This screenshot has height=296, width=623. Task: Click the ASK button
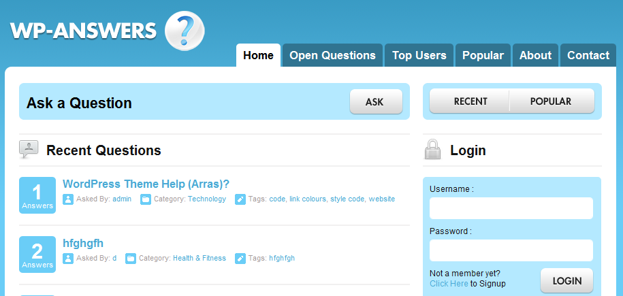(376, 101)
